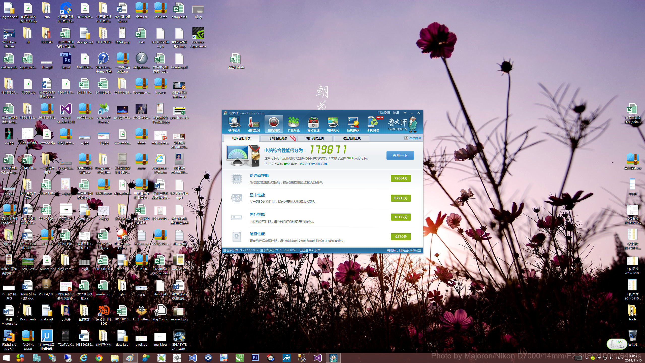Open the 磁盘检测工具 tab

click(x=351, y=138)
